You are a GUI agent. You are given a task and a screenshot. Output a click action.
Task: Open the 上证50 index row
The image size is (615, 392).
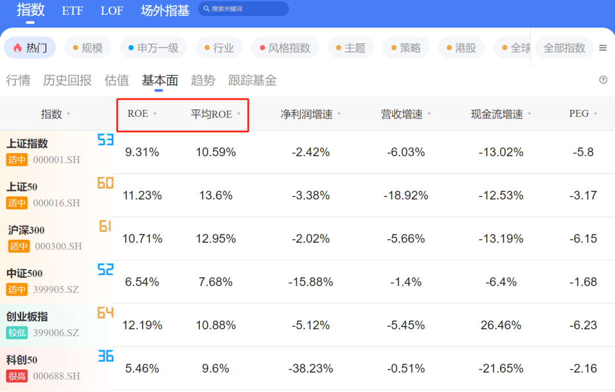click(307, 195)
